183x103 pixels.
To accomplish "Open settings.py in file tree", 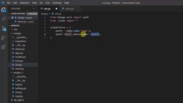I will pos(23,88).
